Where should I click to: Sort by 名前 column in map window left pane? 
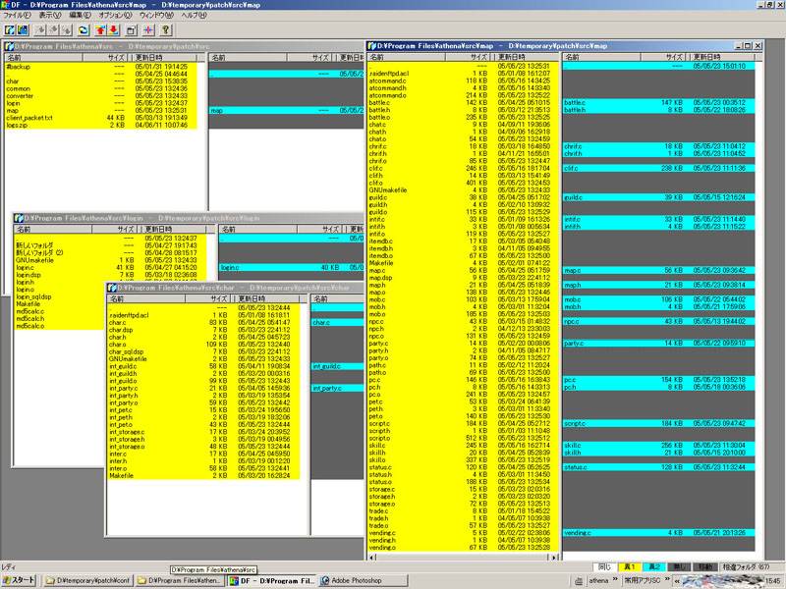click(407, 57)
